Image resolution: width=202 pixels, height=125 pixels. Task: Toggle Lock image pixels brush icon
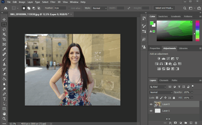point(161,98)
